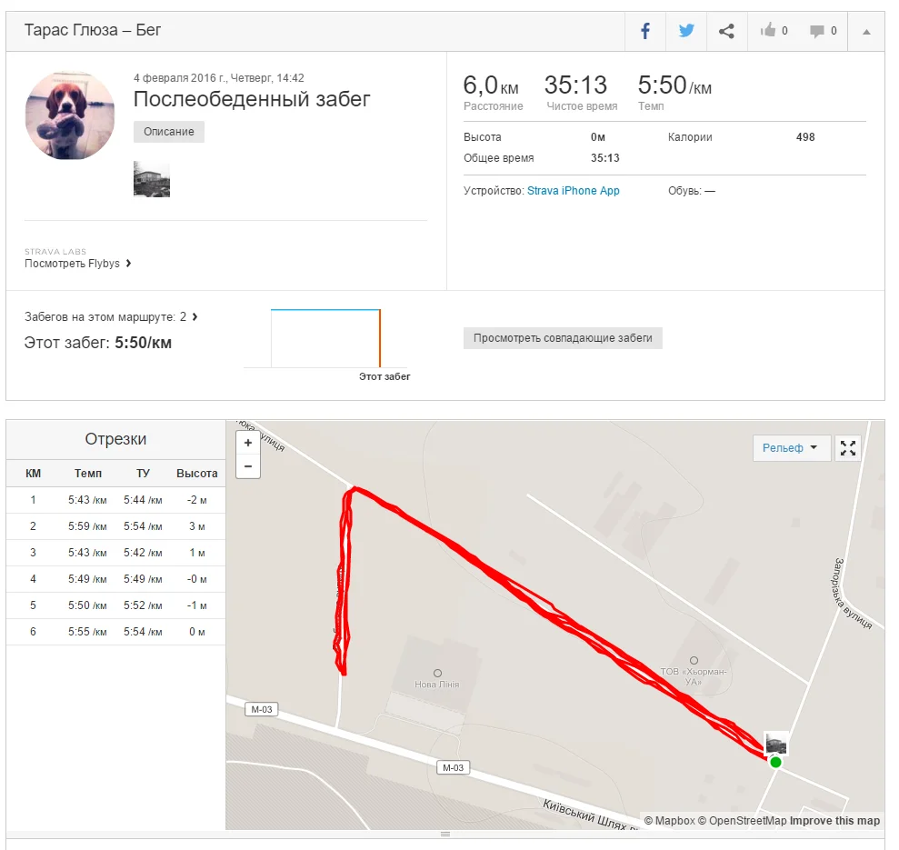The width and height of the screenshot is (899, 850).
Task: Share the run on Twitter
Action: tap(686, 31)
